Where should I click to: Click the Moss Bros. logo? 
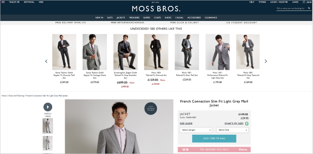(156, 9)
